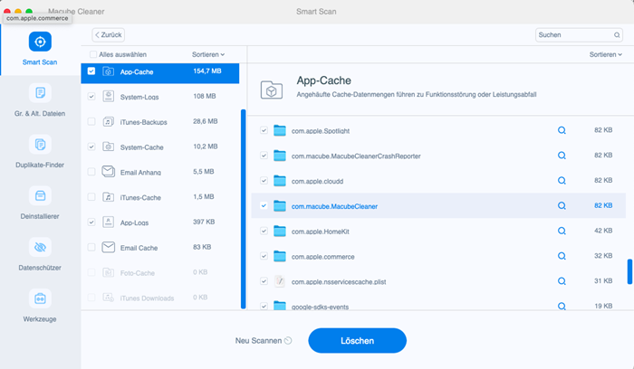Go back with the Zurück button
This screenshot has height=369, width=634.
[109, 35]
